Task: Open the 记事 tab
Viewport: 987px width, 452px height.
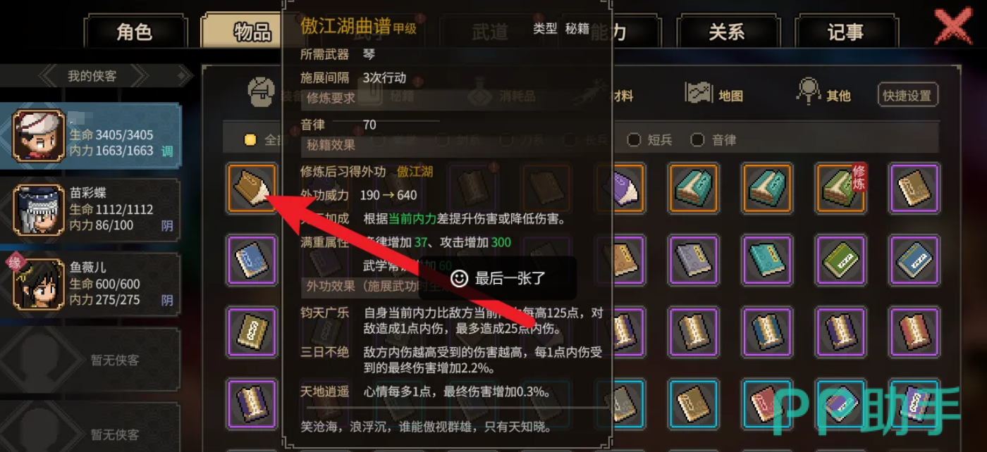Action: click(845, 32)
